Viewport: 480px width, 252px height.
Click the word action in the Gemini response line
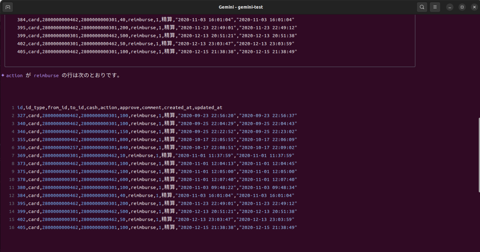[14, 75]
